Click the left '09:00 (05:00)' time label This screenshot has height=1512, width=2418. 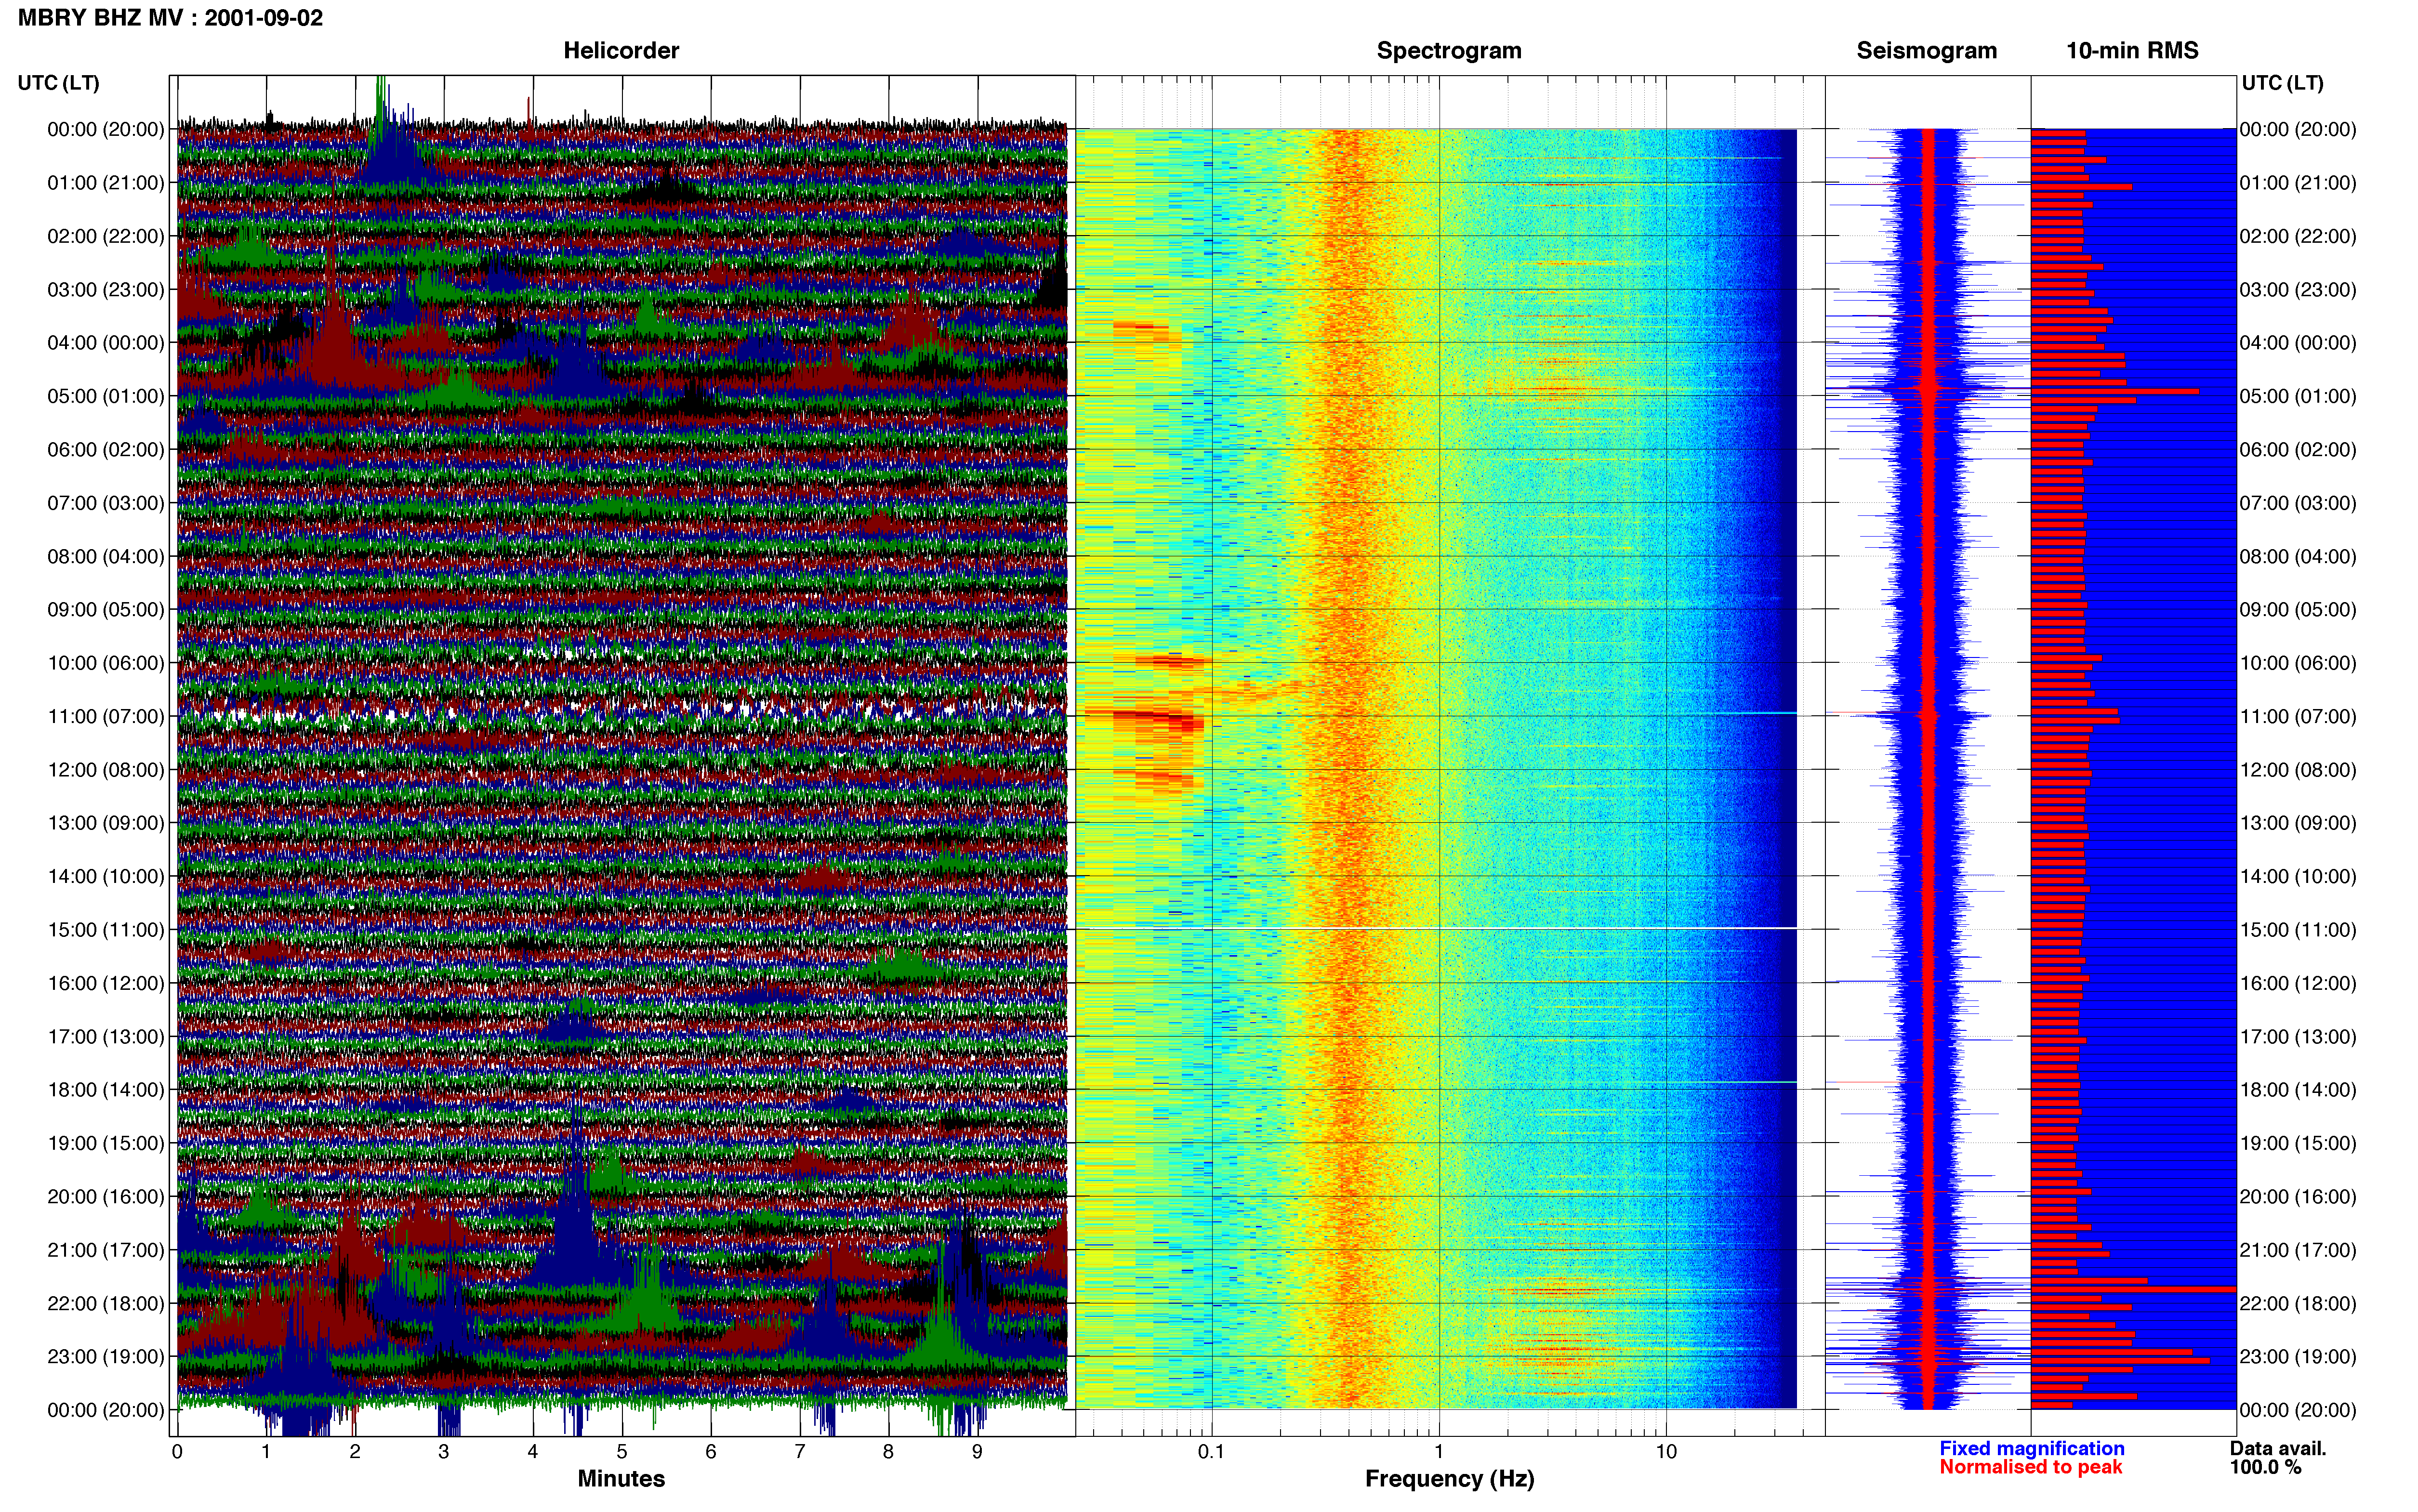106,610
